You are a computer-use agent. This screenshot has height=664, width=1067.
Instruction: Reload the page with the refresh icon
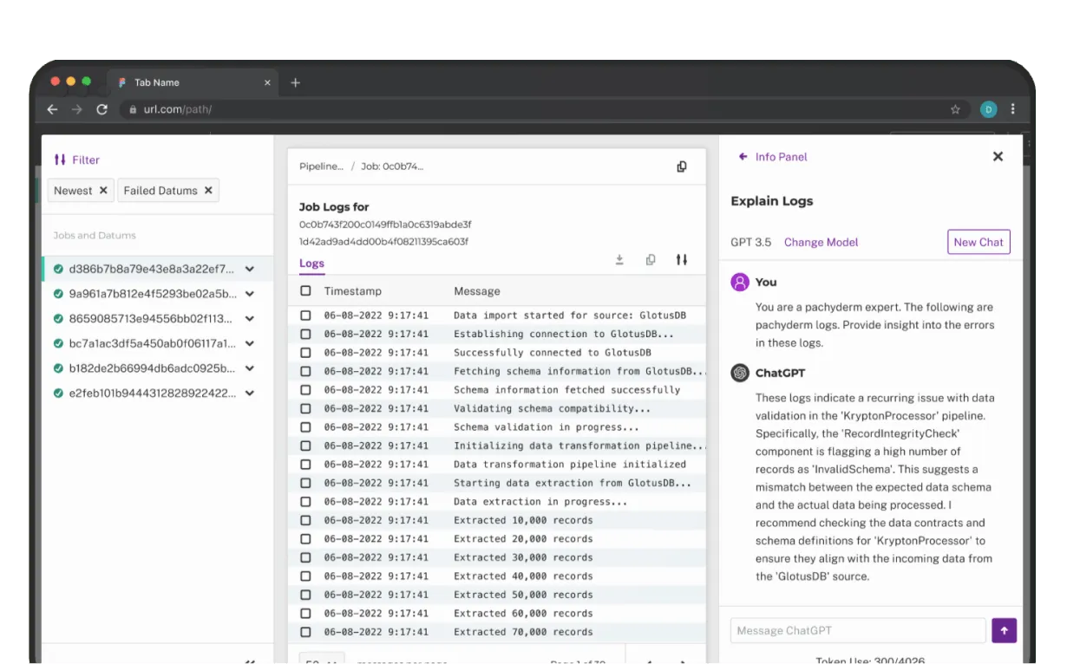point(101,109)
